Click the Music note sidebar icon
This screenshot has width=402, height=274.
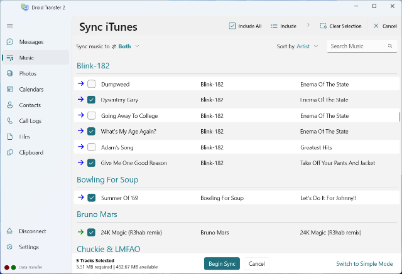coord(10,58)
